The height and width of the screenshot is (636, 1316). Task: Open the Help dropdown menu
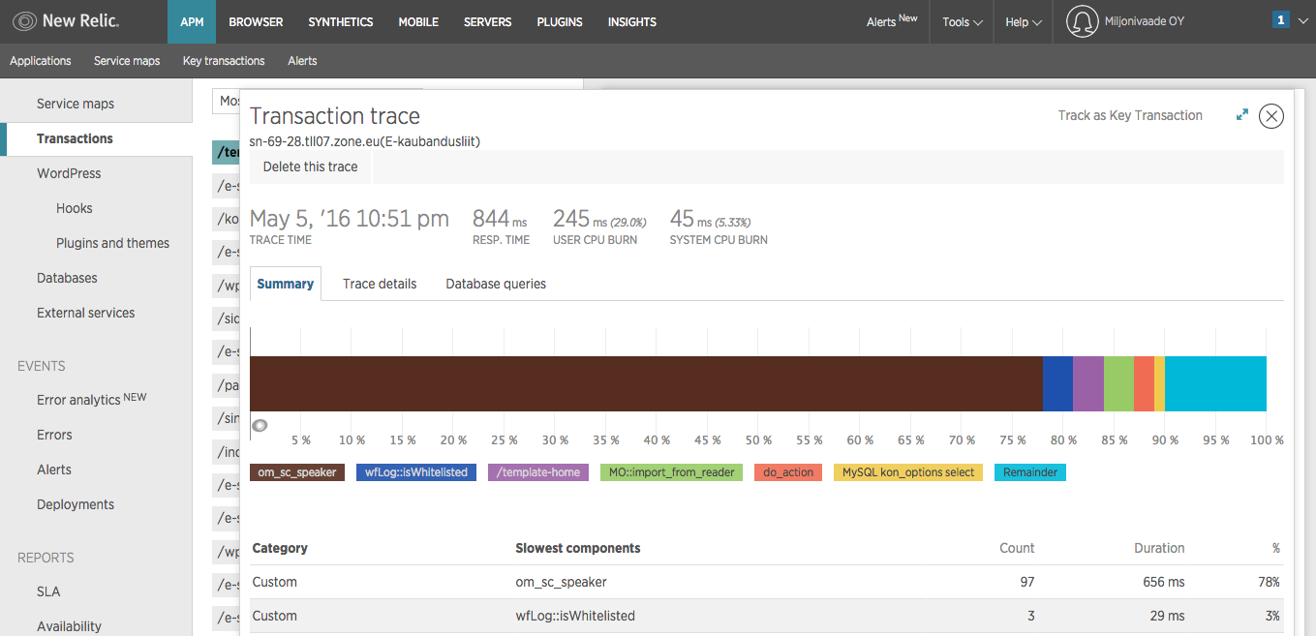point(1024,21)
